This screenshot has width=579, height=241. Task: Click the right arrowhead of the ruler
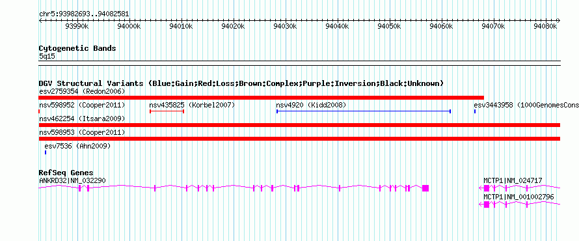pyautogui.click(x=558, y=20)
